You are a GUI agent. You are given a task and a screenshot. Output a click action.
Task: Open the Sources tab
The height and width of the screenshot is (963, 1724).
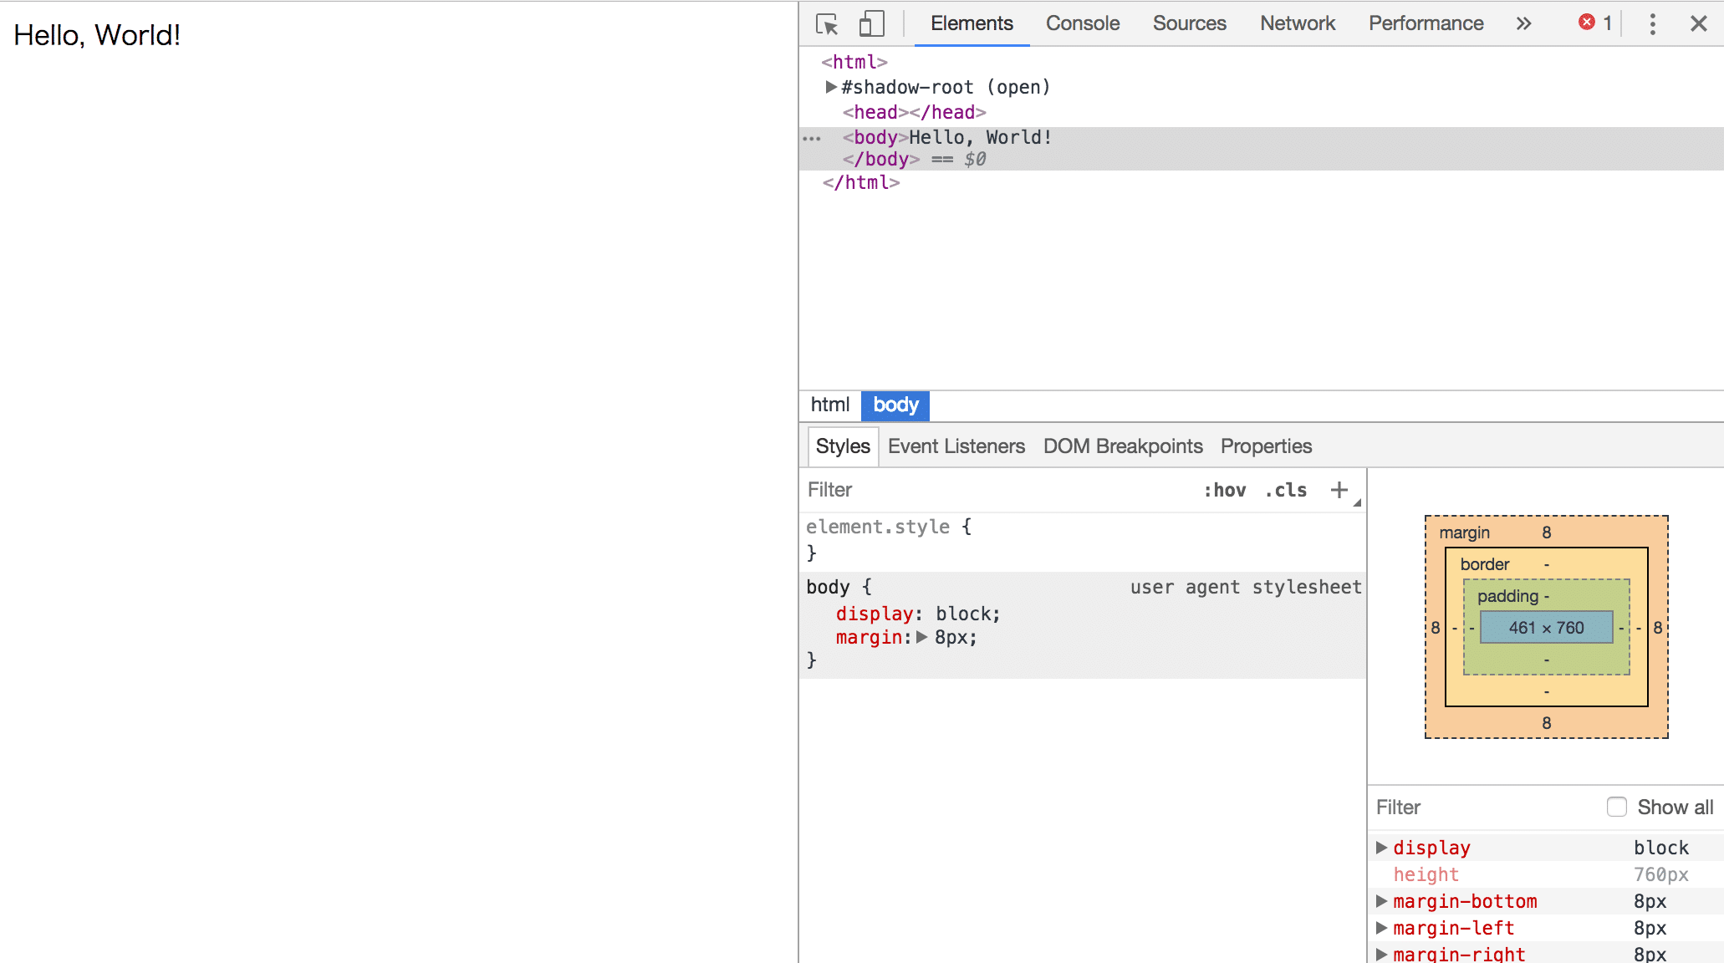[x=1189, y=23]
